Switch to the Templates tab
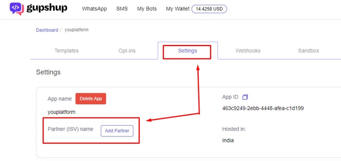Image resolution: width=341 pixels, height=161 pixels. click(66, 51)
